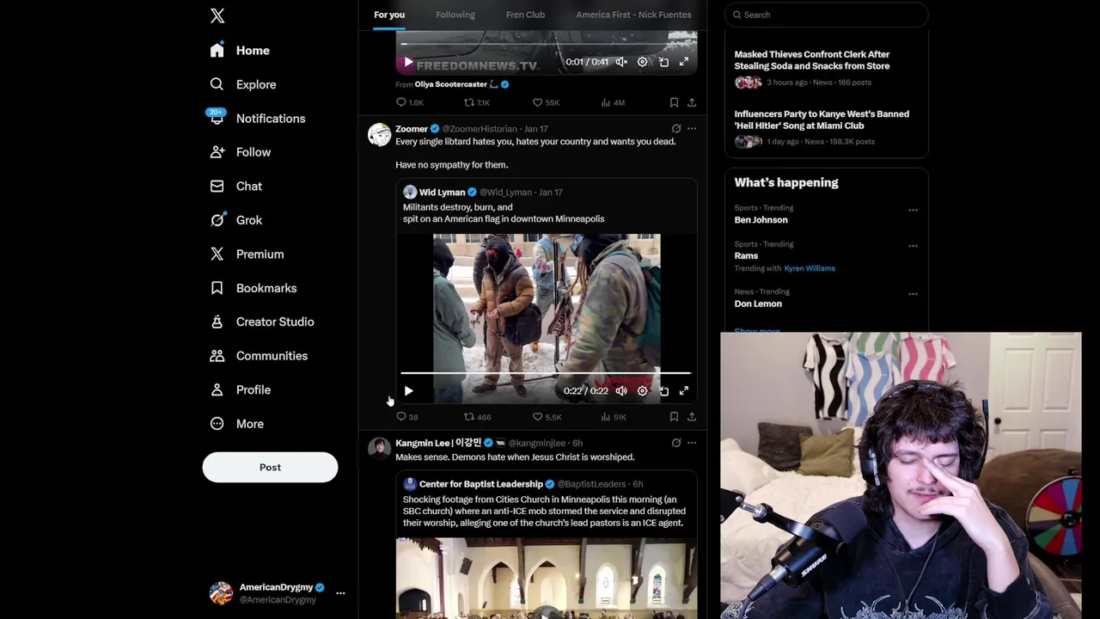This screenshot has height=619, width=1100.
Task: View analytics for Zoomer post 51K views
Action: pos(614,417)
